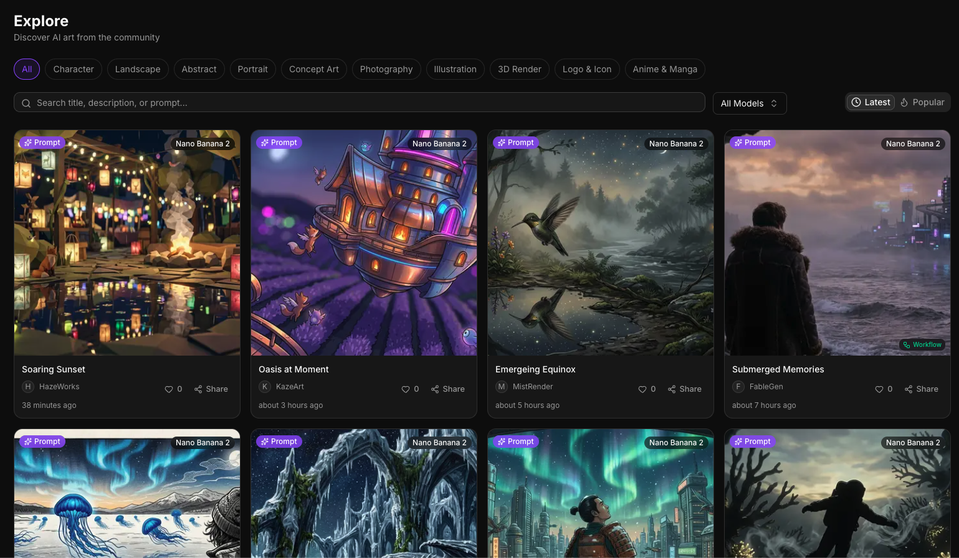Share the Submerged Memories artwork
This screenshot has width=959, height=558.
(922, 389)
